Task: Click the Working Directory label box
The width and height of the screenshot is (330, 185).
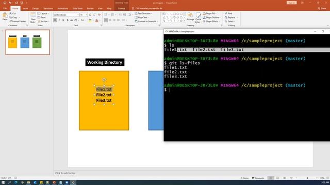Action: (x=105, y=62)
